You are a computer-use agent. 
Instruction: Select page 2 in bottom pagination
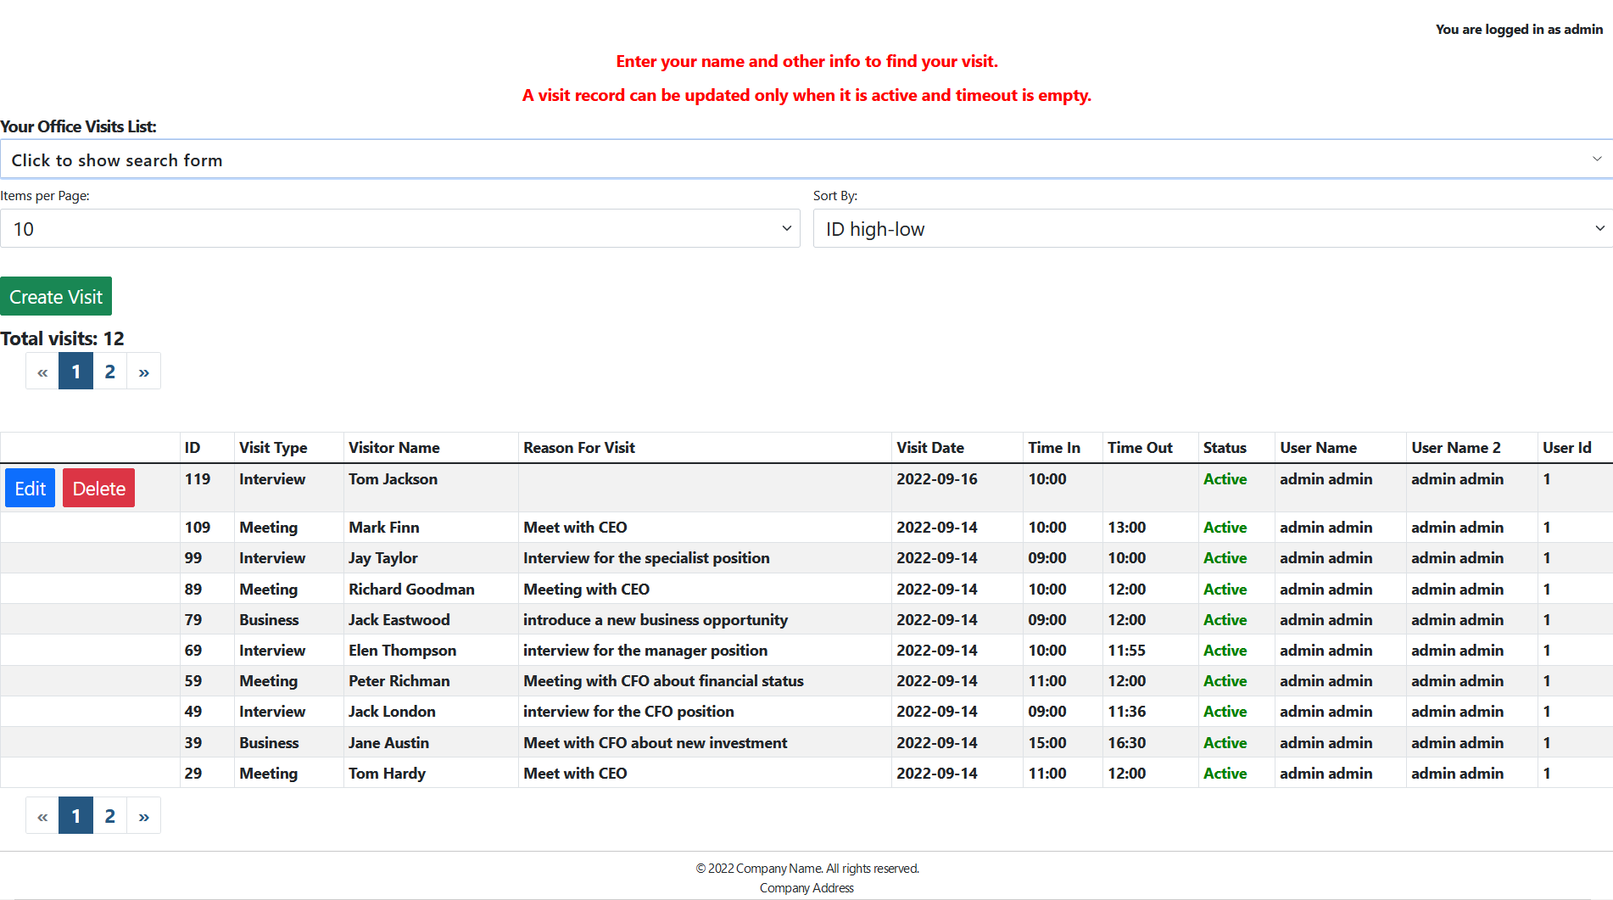tap(110, 816)
